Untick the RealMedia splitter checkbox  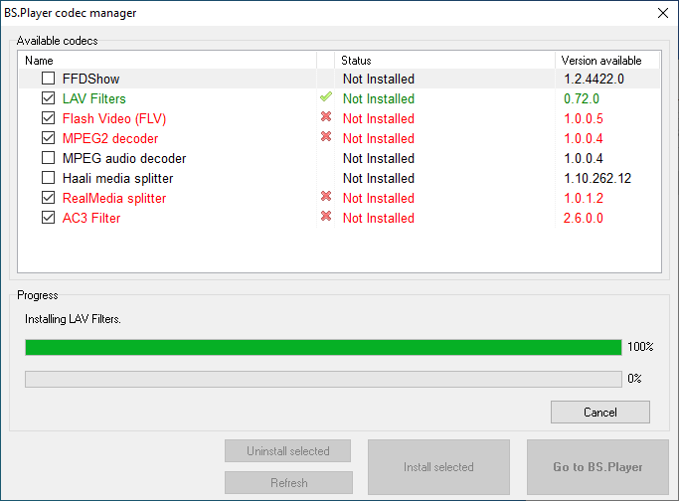pyautogui.click(x=48, y=198)
